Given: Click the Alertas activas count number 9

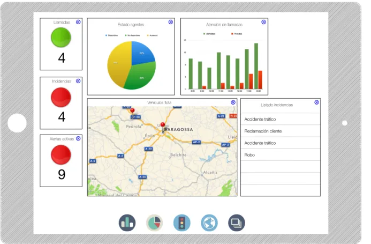Looking at the screenshot, I should coord(62,174).
